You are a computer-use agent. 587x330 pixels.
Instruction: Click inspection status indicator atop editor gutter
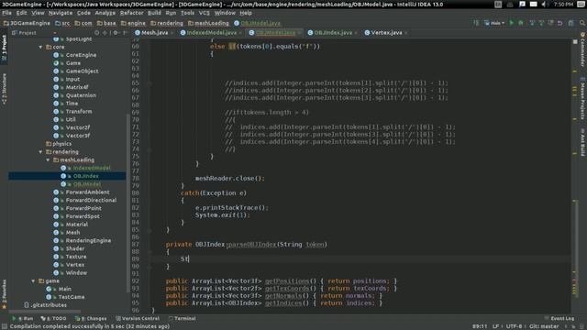coord(575,41)
